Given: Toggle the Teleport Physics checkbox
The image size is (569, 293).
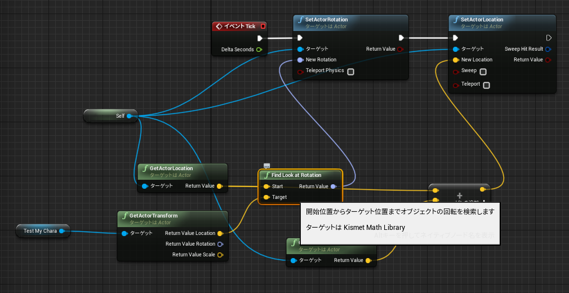Looking at the screenshot, I should coord(350,72).
